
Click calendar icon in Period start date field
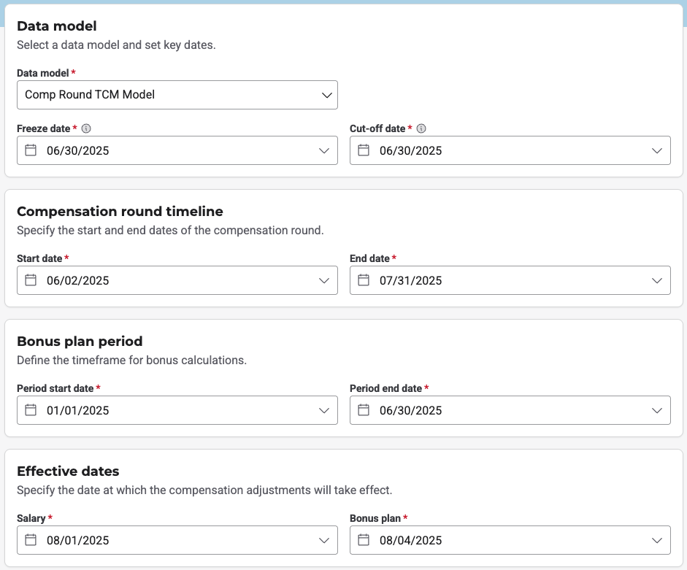pos(31,410)
